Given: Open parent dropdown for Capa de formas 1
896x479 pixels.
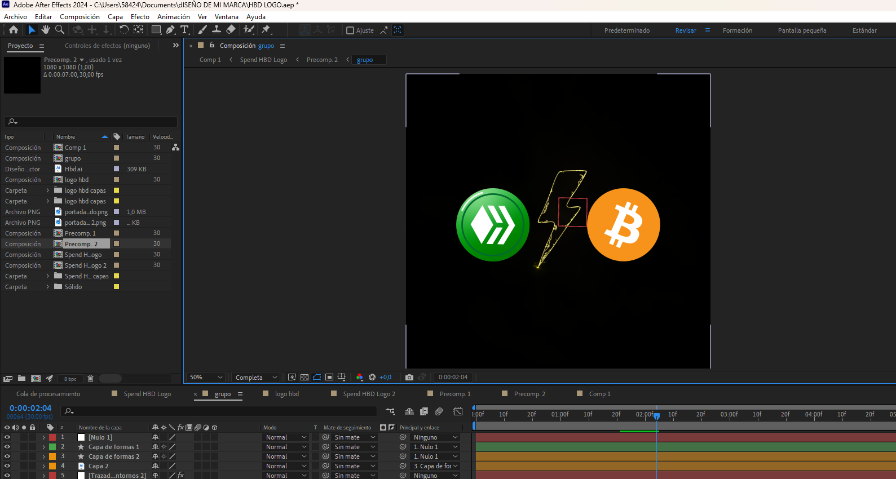Looking at the screenshot, I should click(435, 447).
